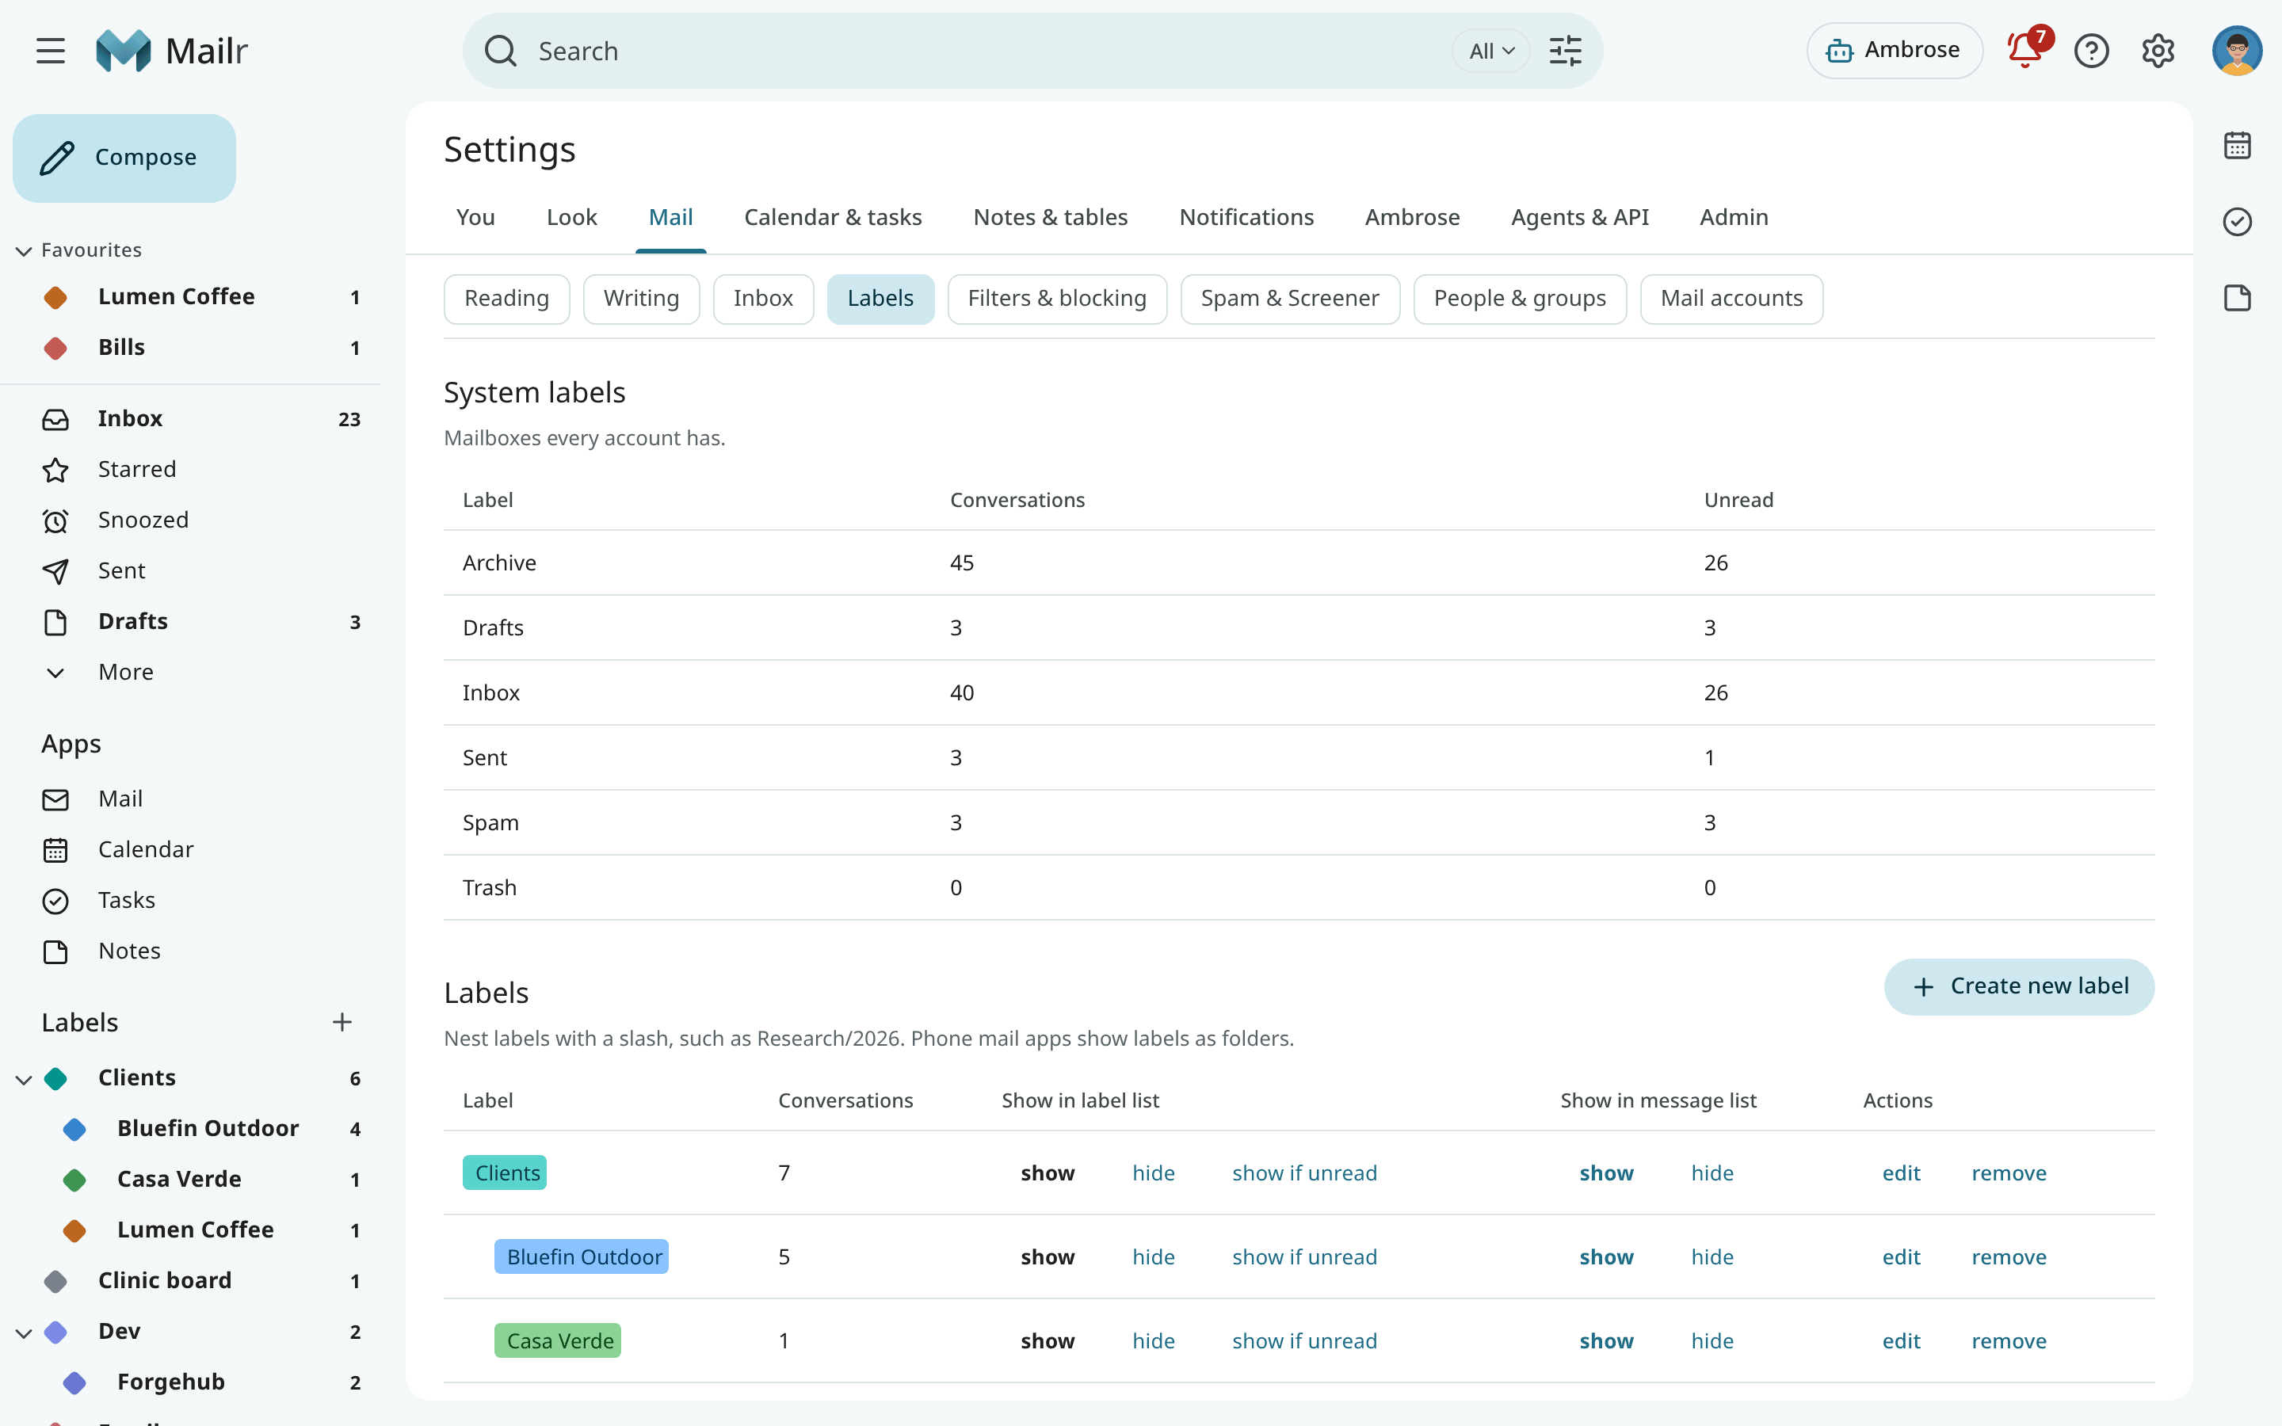Viewport: 2282px width, 1426px height.
Task: Open the All search scope dropdown
Action: 1491,51
